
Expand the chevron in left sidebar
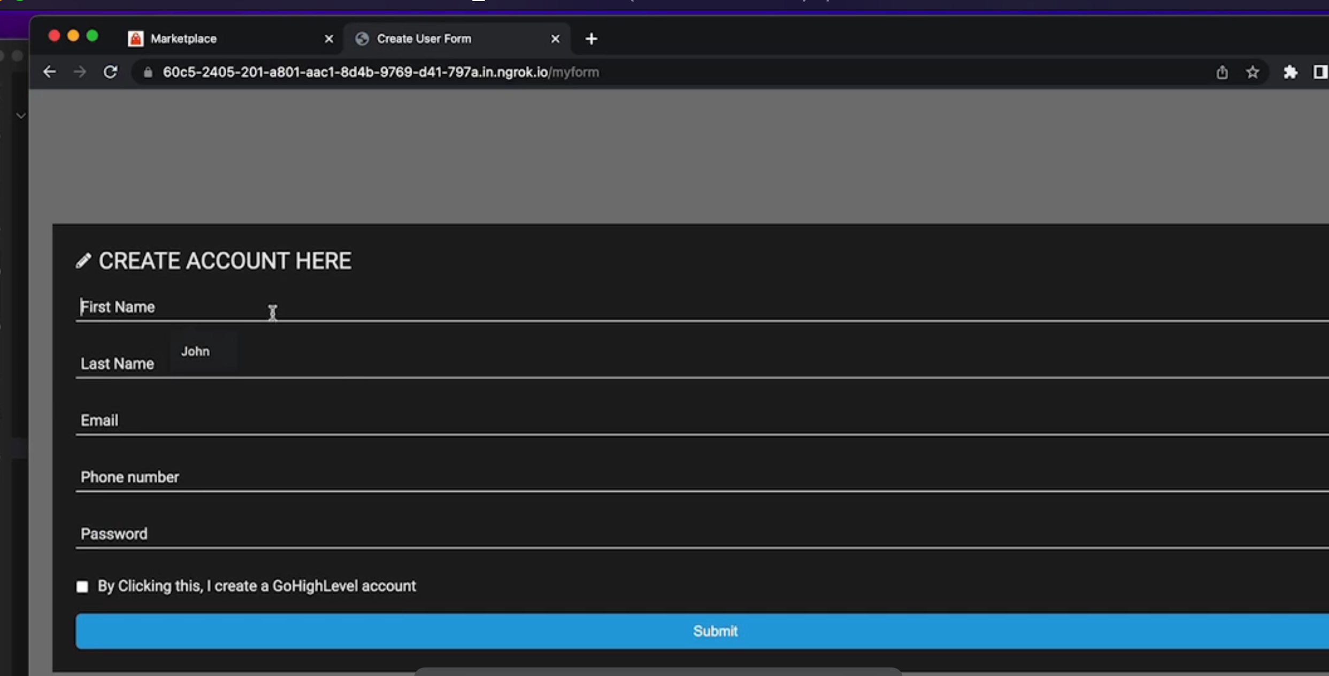[x=21, y=115]
